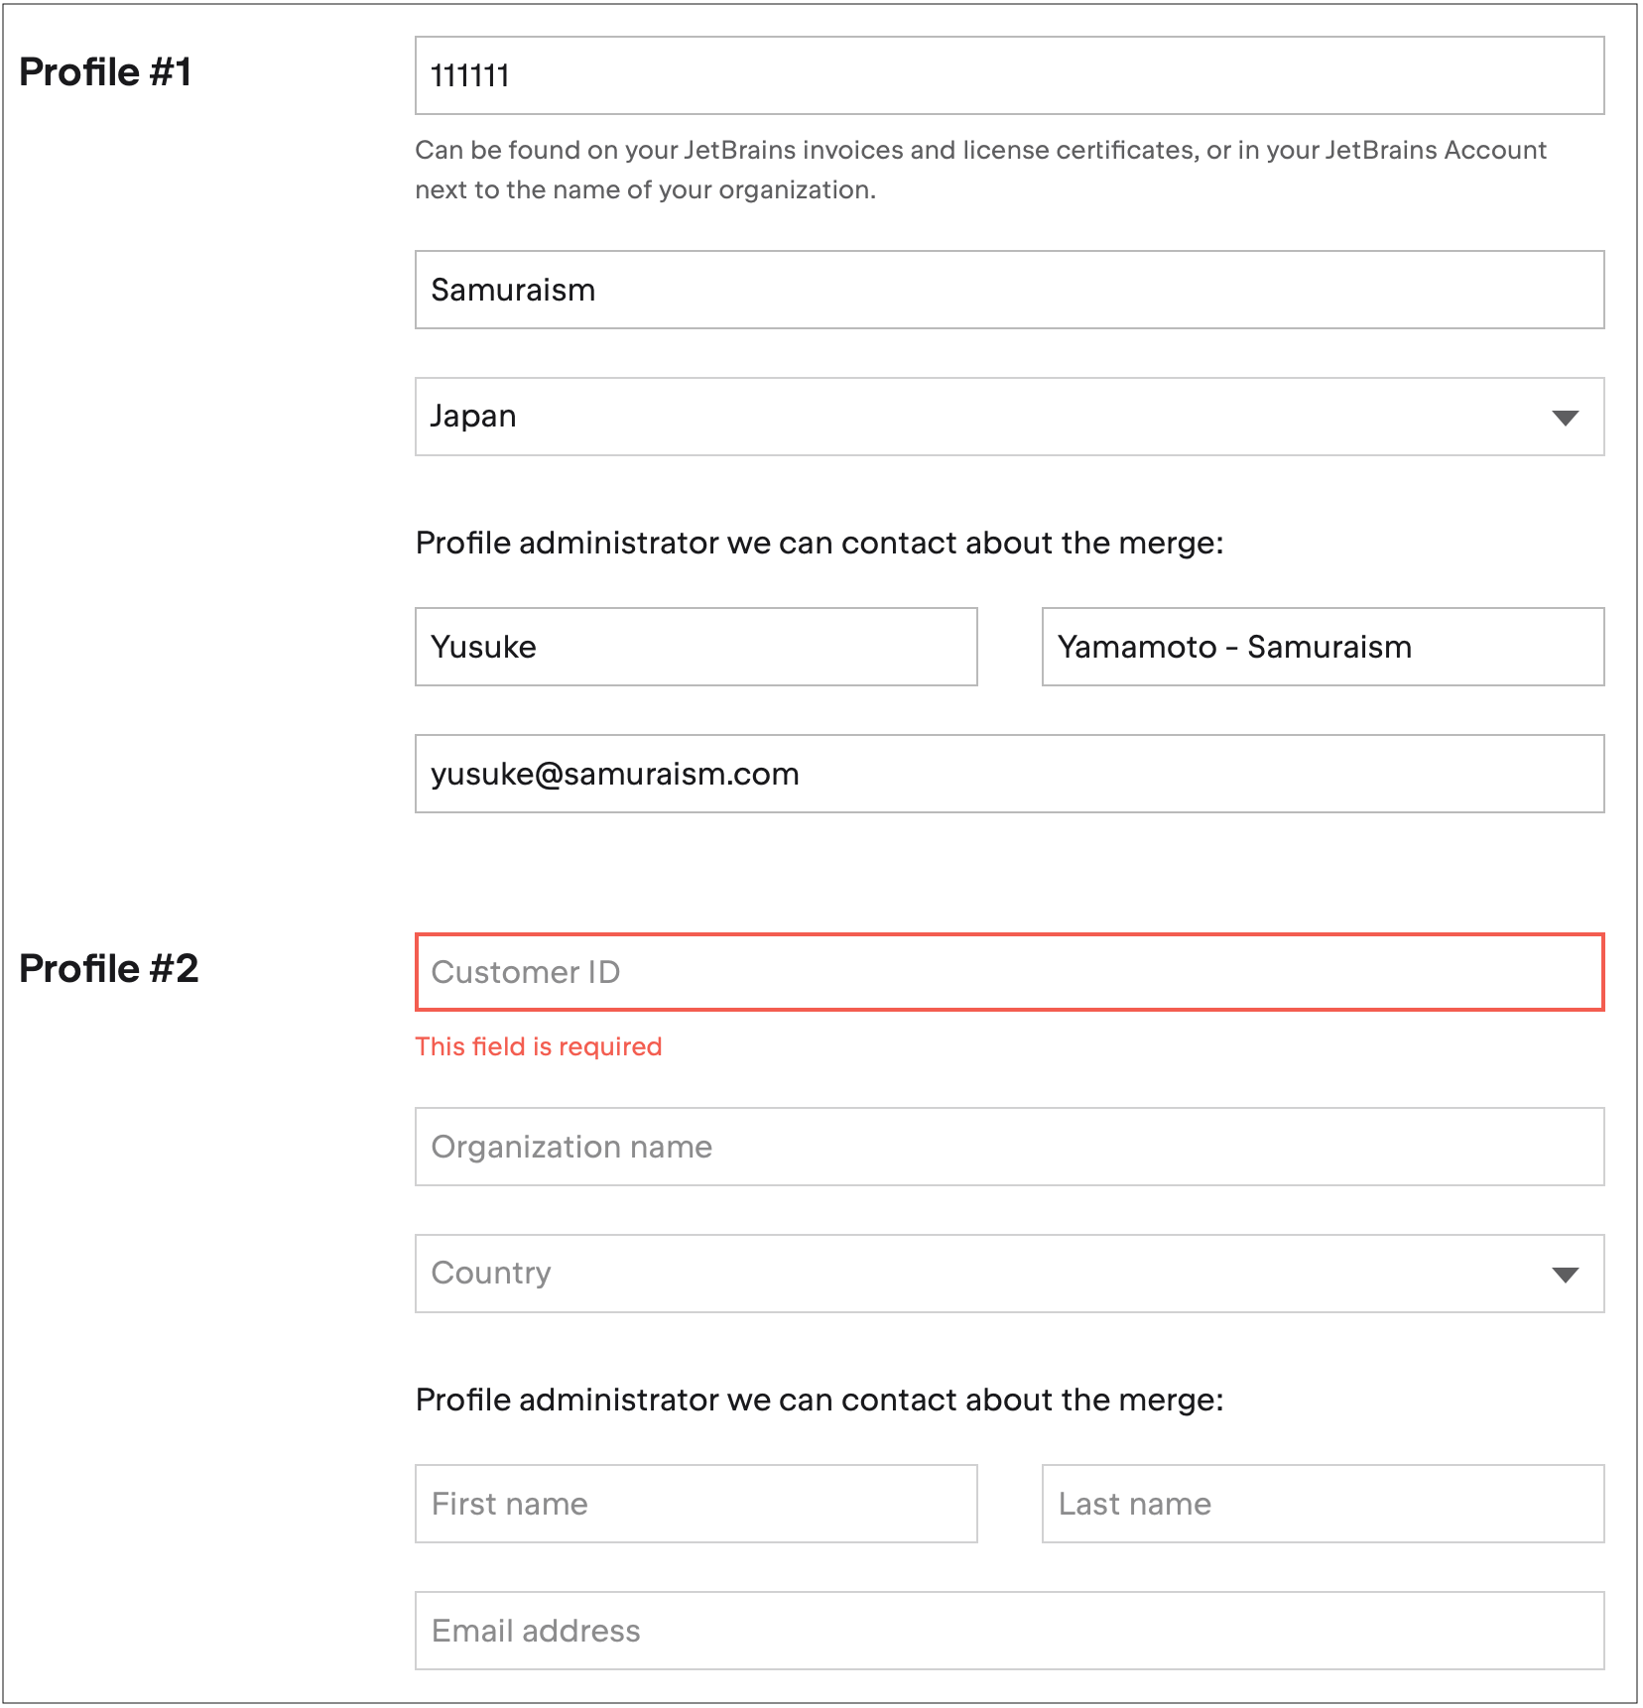Click the Profile #2 administrator contact label

click(x=820, y=1400)
